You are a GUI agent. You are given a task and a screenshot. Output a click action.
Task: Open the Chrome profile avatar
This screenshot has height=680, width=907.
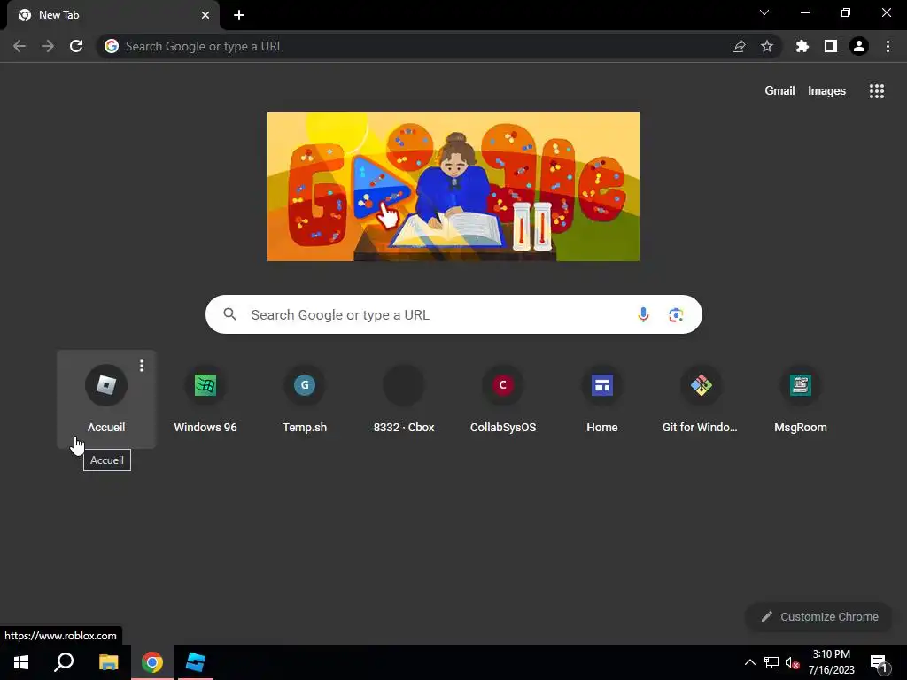click(x=859, y=46)
